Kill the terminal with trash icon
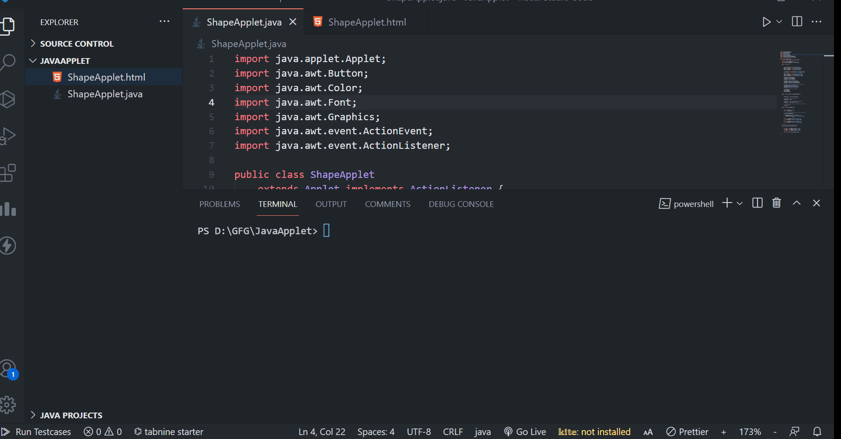This screenshot has height=439, width=841. [777, 203]
